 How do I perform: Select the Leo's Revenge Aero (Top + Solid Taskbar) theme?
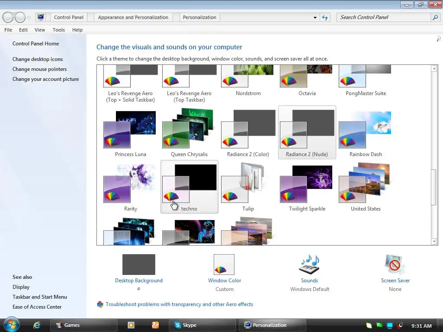point(131,84)
